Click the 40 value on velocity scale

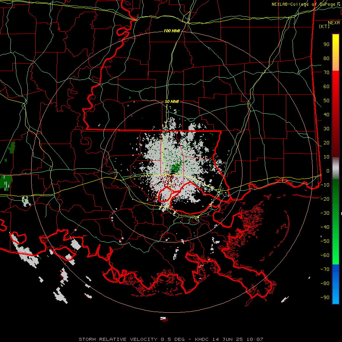point(326,115)
